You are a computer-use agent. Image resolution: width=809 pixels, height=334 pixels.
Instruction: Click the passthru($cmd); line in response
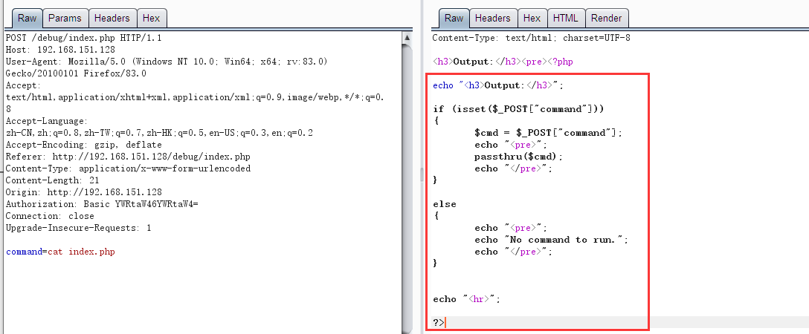point(519,157)
